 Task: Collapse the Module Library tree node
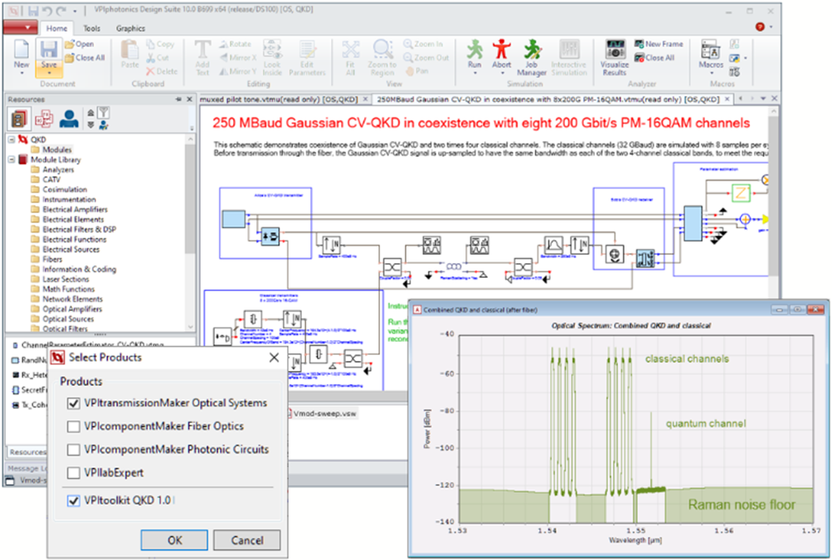[11, 159]
